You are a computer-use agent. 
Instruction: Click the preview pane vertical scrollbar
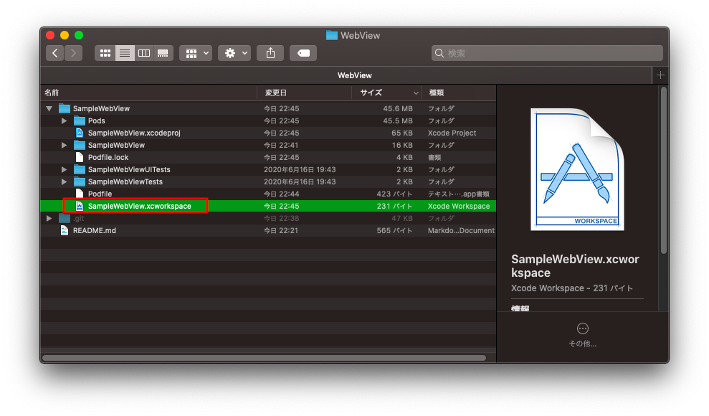[664, 170]
